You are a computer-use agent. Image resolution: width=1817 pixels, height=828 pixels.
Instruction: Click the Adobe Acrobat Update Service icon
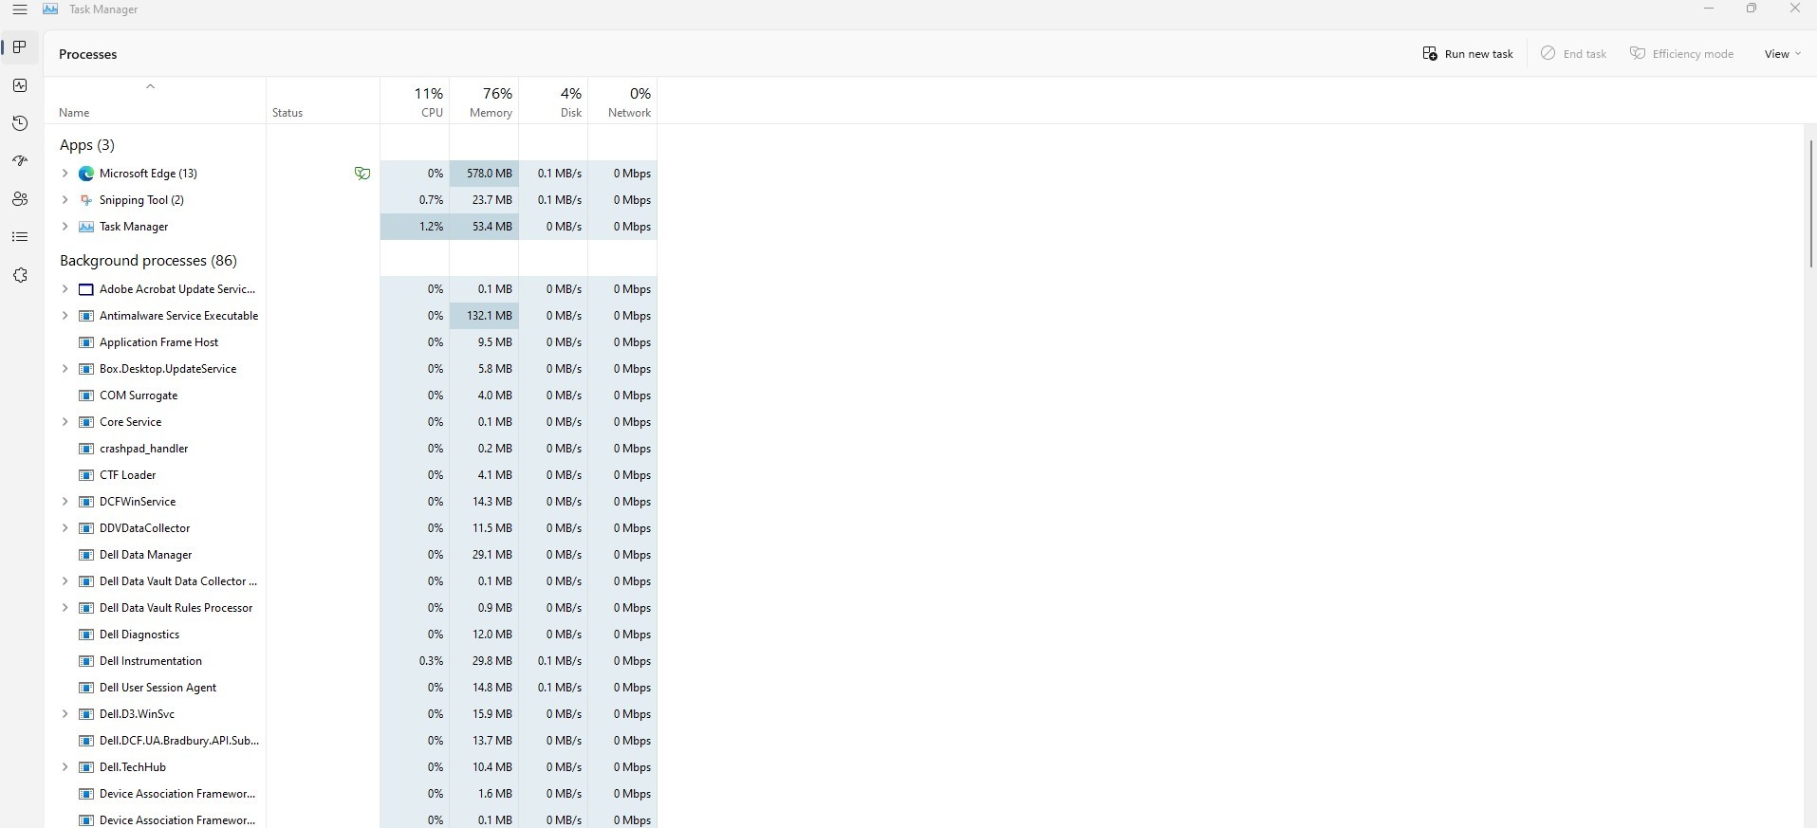click(86, 289)
